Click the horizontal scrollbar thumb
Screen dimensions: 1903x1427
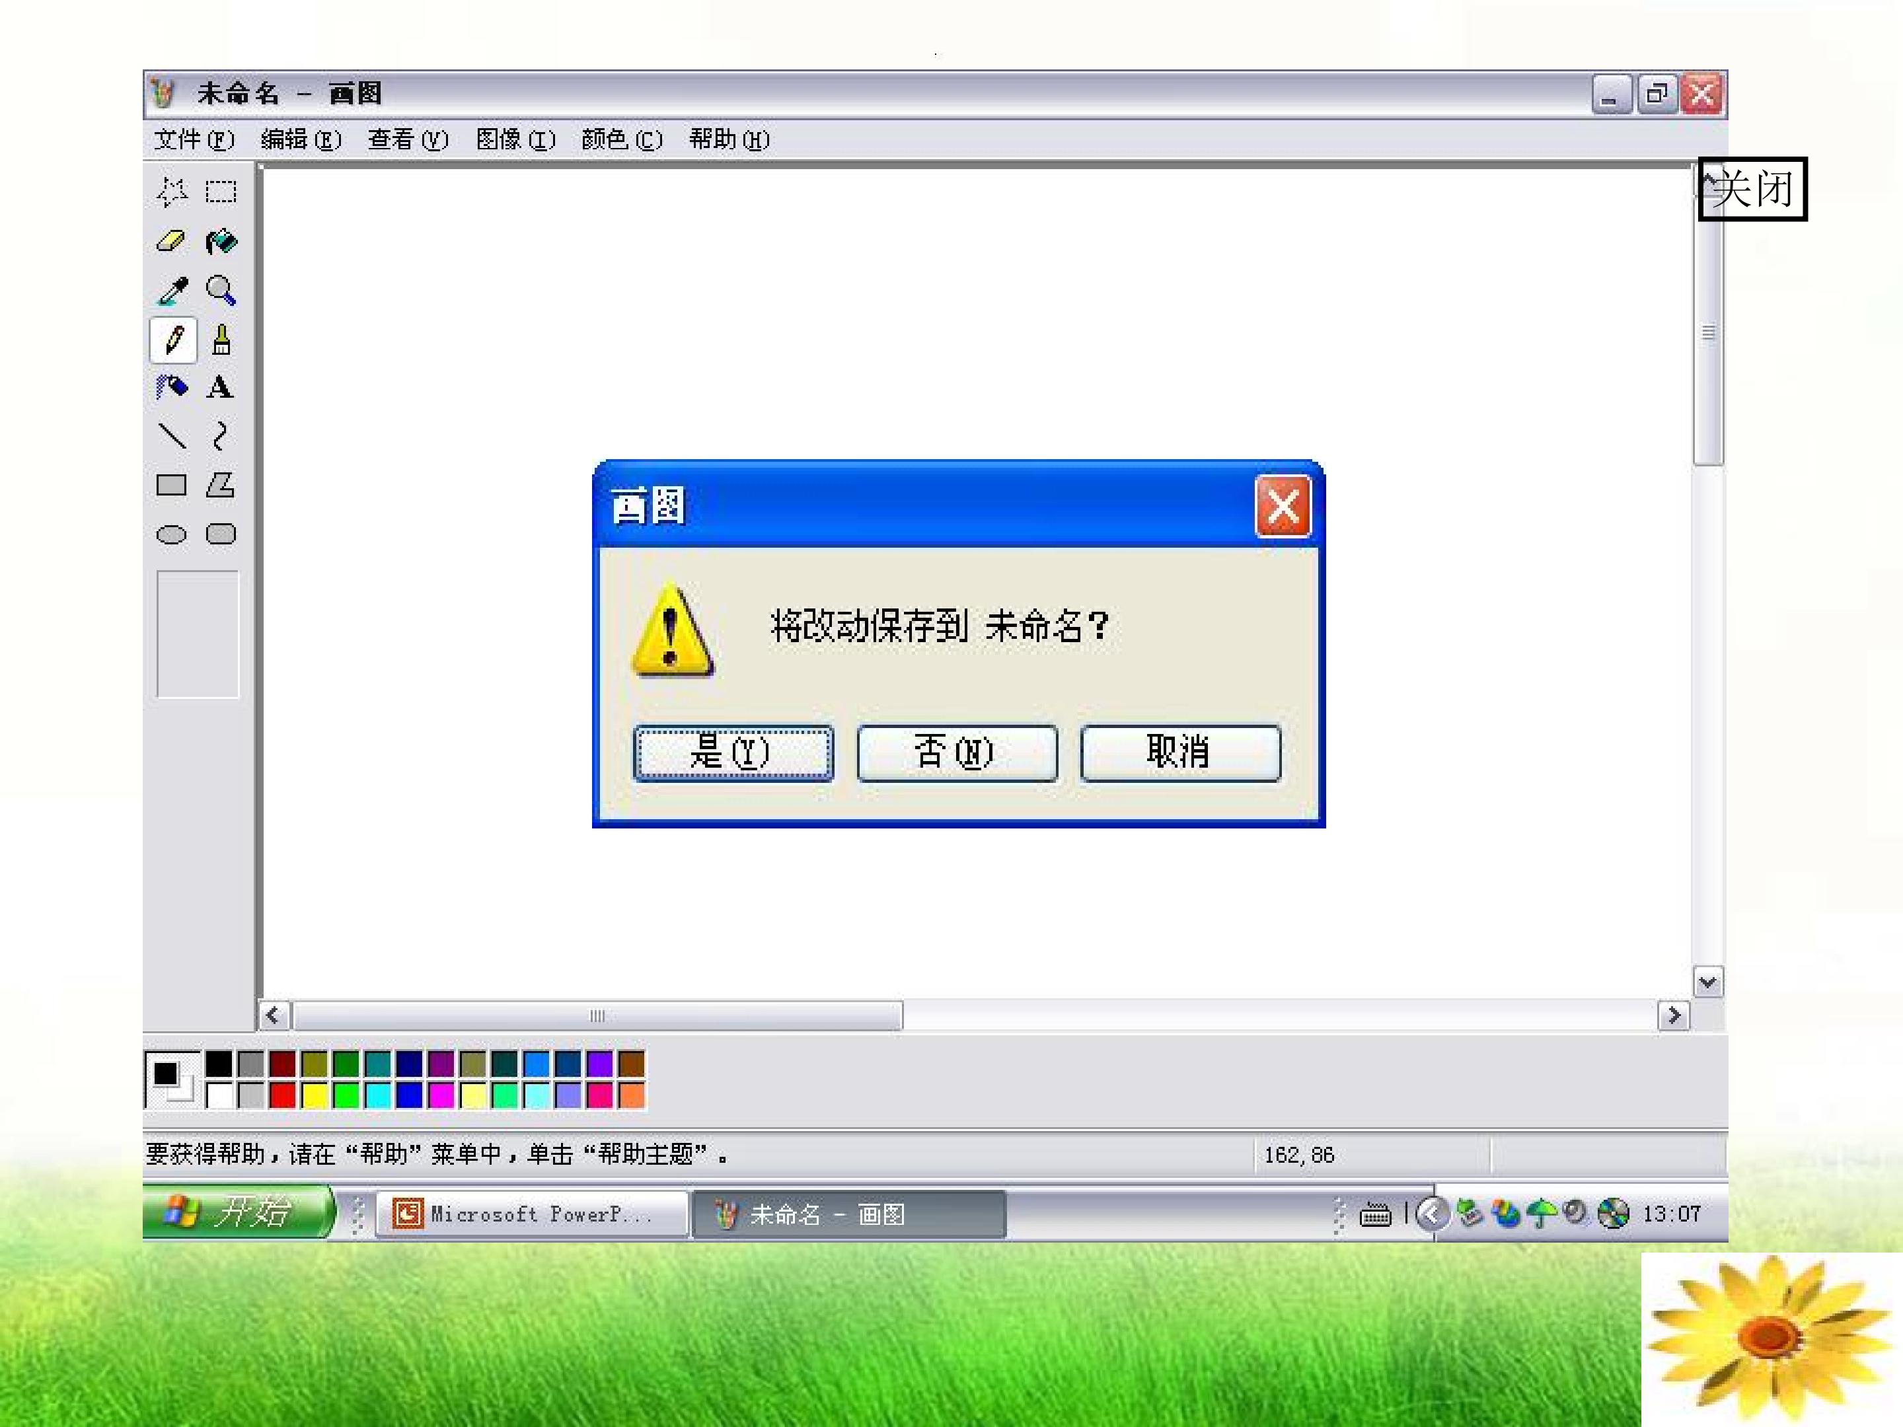tap(598, 1016)
